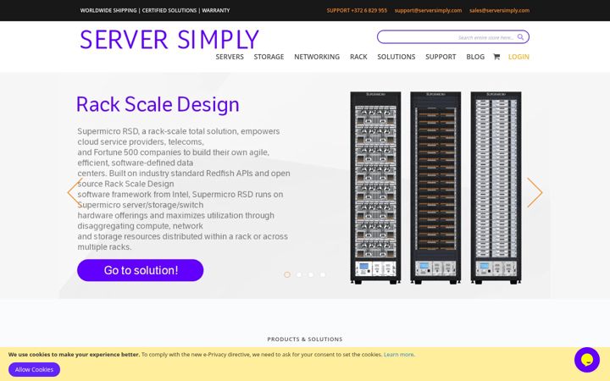The width and height of the screenshot is (610, 381).
Task: Click the Products & Solutions heading
Action: coord(305,339)
